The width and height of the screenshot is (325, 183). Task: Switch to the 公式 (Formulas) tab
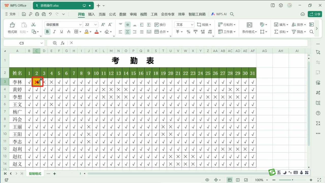click(112, 14)
